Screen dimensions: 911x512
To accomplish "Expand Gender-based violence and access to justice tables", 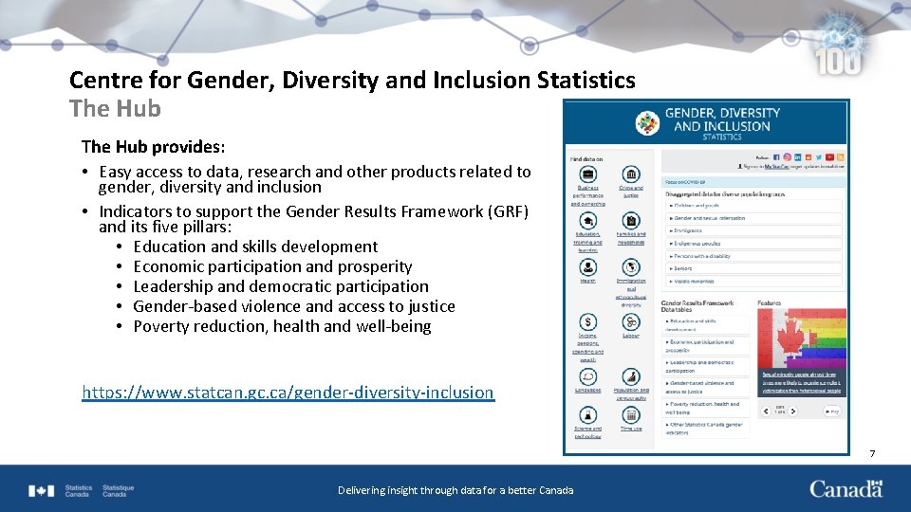I will [706, 387].
